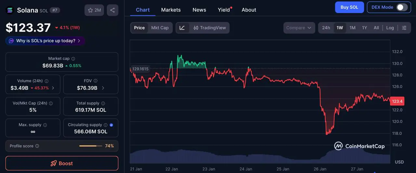Click the share icon button
This screenshot has height=173, width=416.
click(x=112, y=10)
